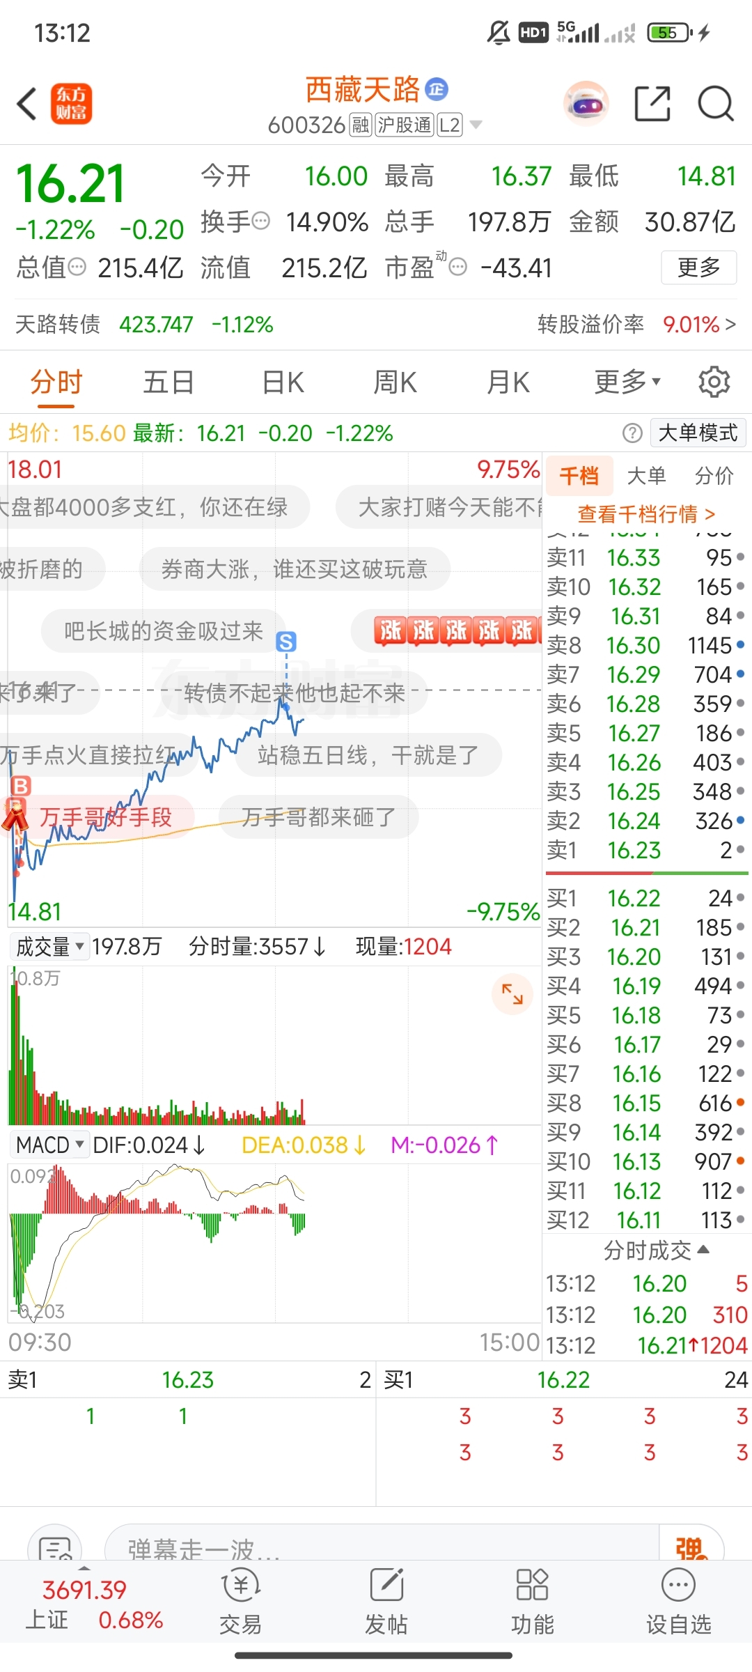This screenshot has height=1672, width=752.
Task: Switch to 分时 chart tab
Action: pyautogui.click(x=56, y=382)
